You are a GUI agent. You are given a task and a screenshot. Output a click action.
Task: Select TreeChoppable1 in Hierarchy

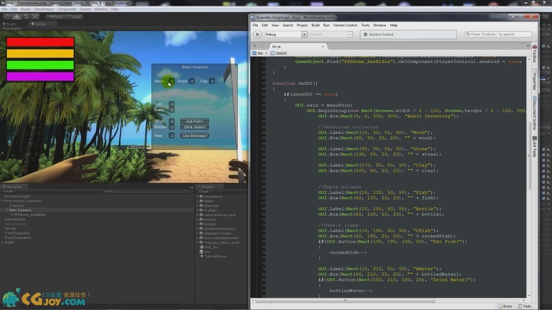point(18,238)
